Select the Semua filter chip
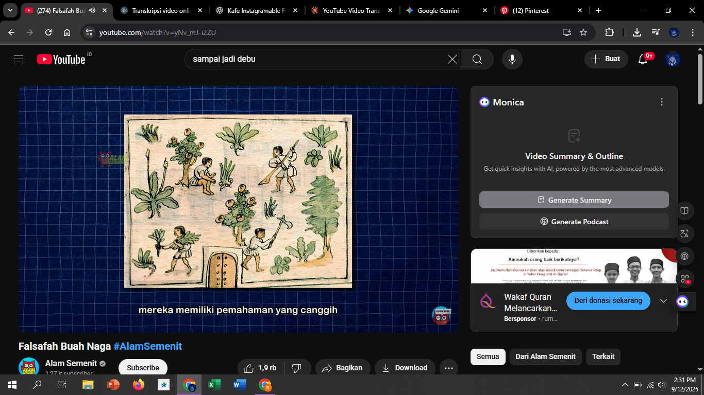The image size is (704, 395). pos(488,356)
